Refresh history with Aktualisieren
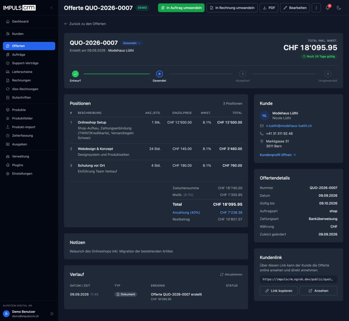The height and width of the screenshot is (321, 349). (x=231, y=274)
